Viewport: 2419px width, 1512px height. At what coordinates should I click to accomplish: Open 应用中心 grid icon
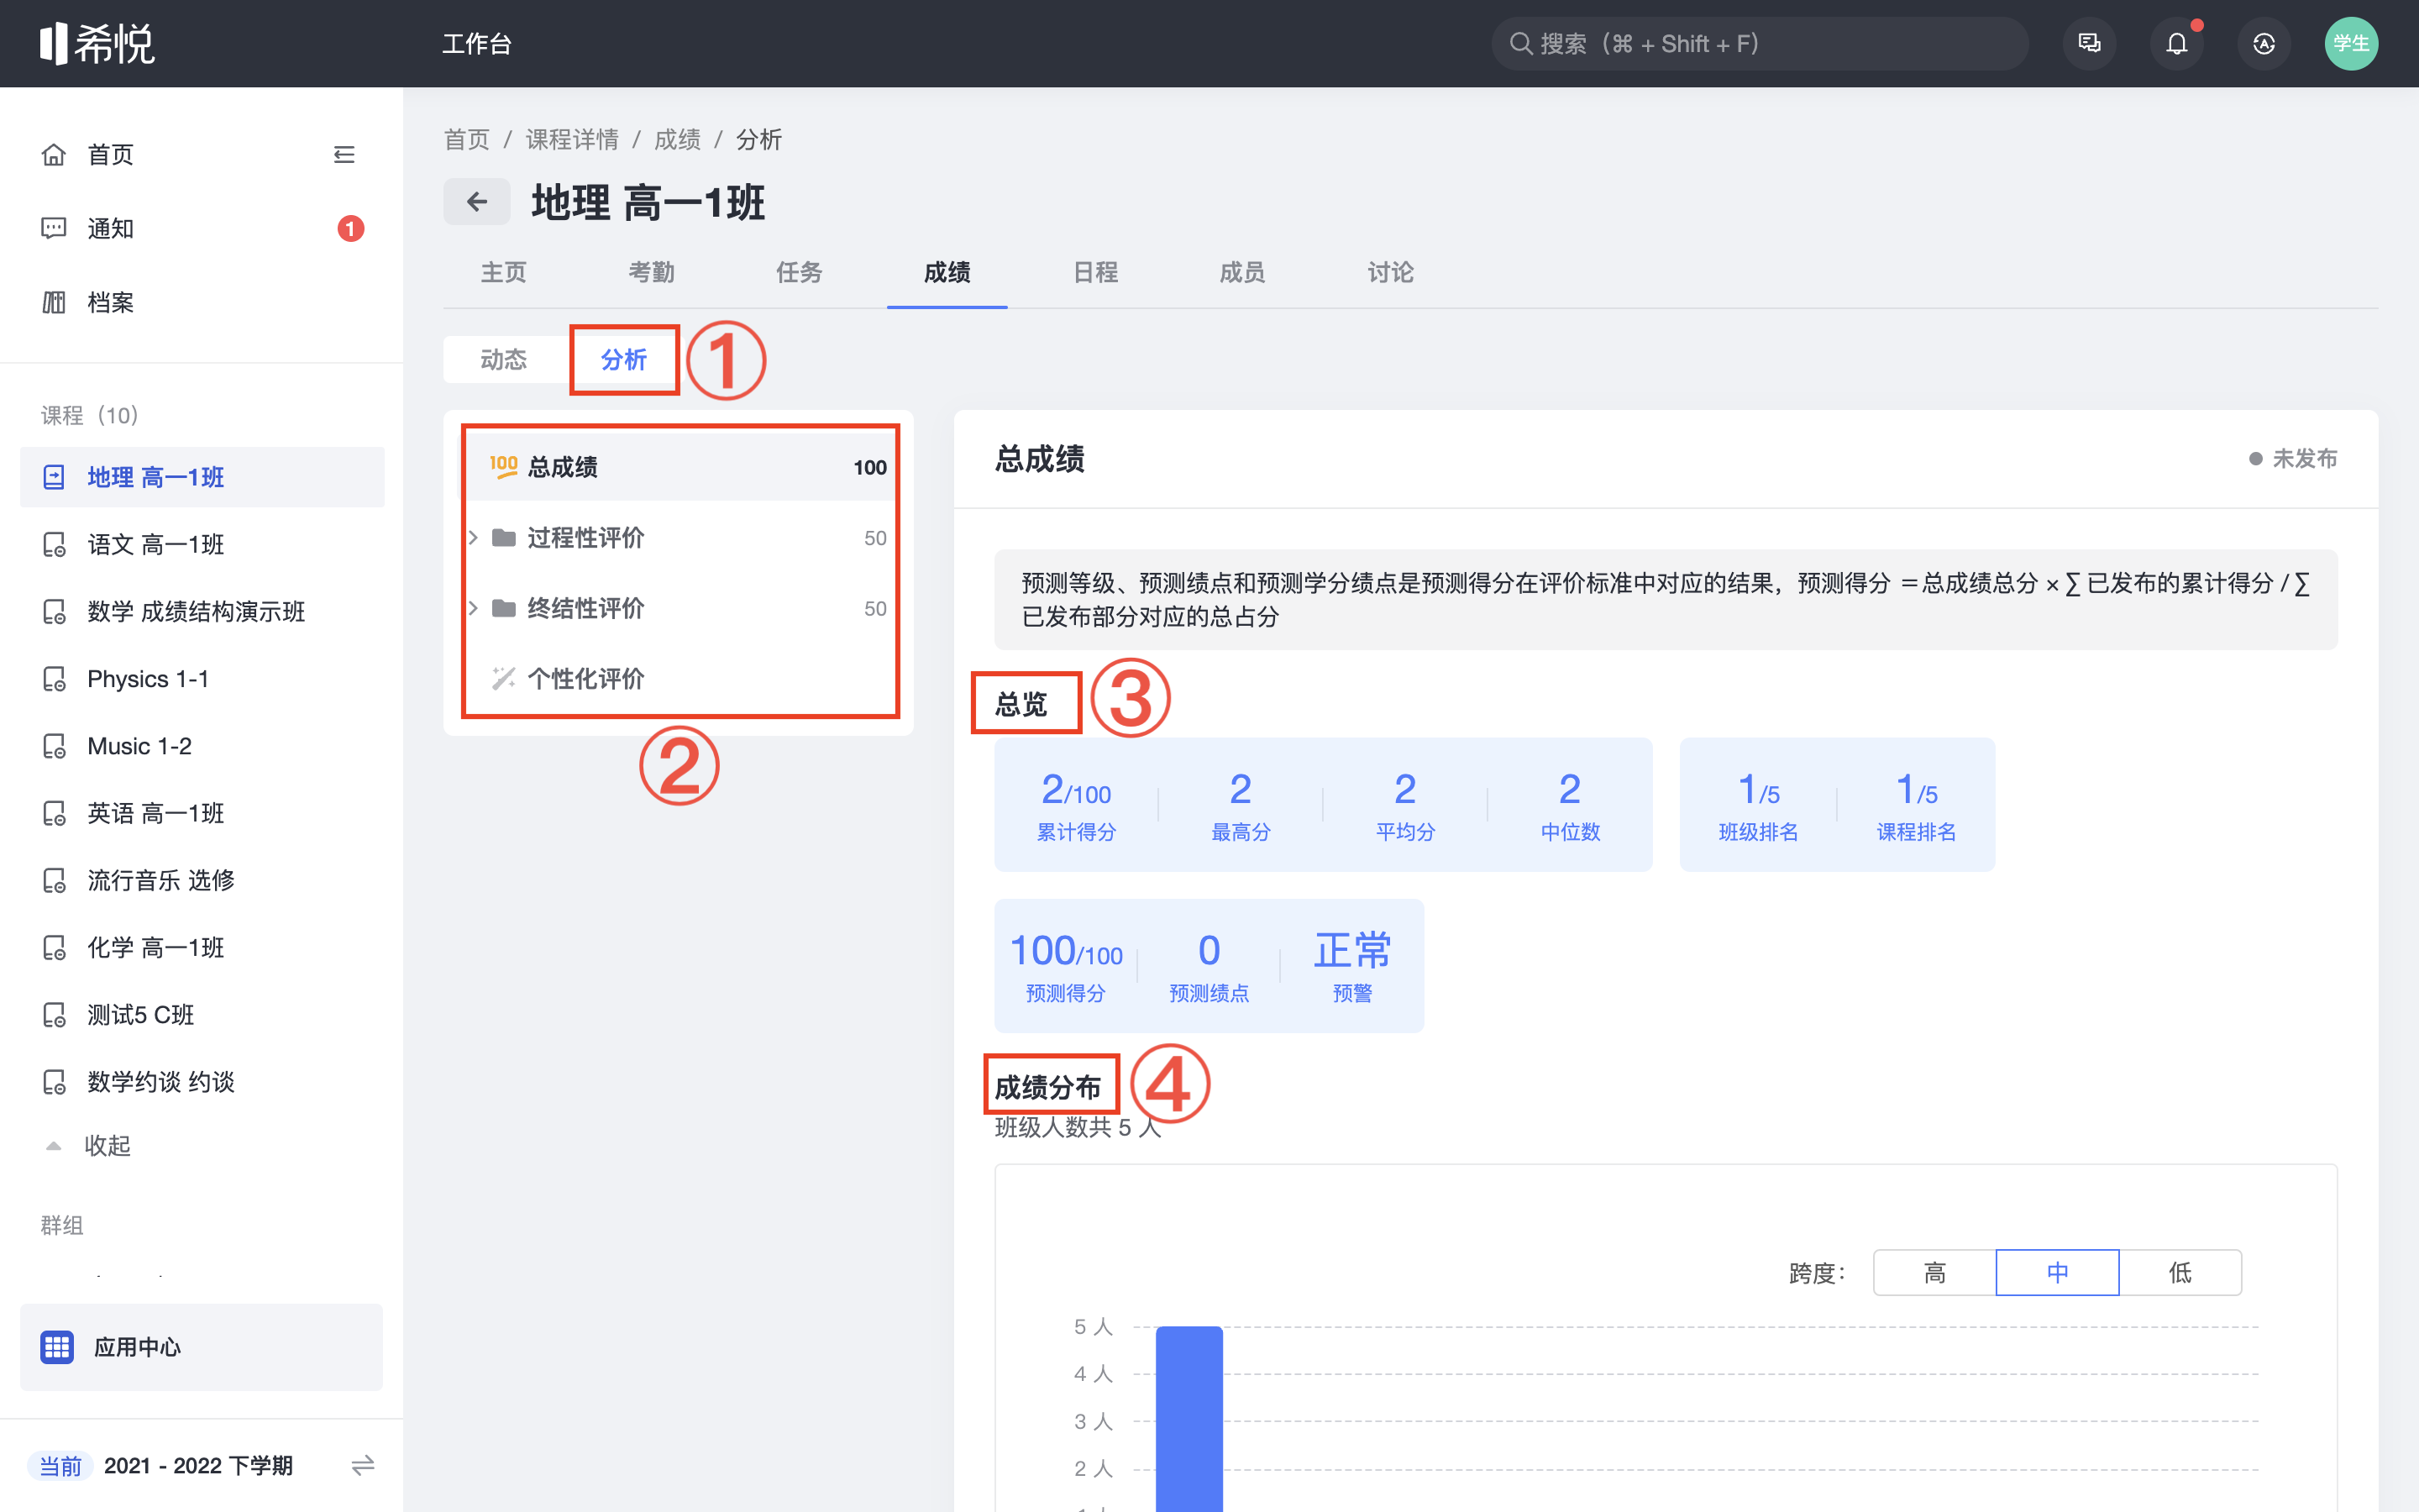pos(57,1347)
